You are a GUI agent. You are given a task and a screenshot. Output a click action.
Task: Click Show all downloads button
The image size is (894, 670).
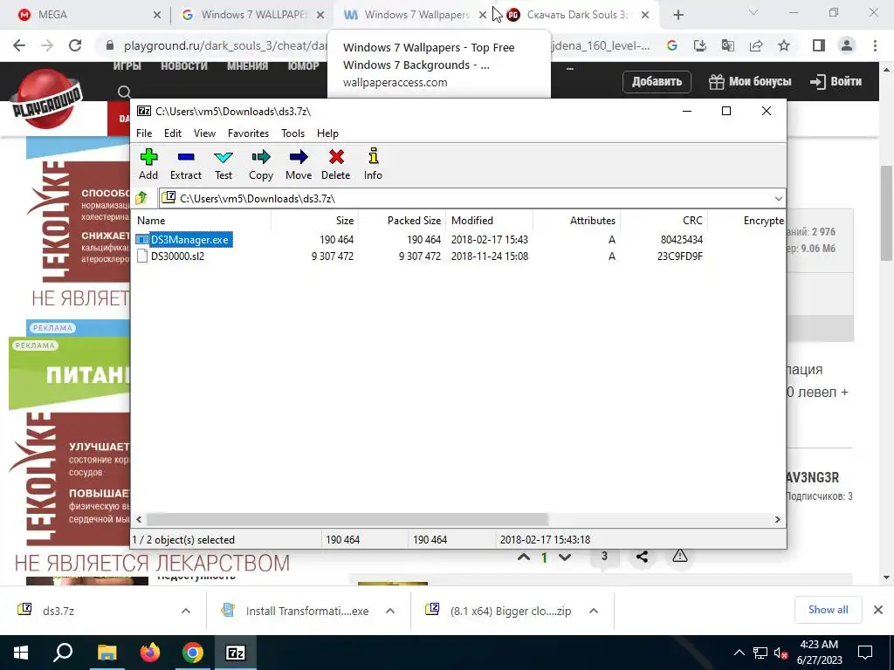(828, 610)
